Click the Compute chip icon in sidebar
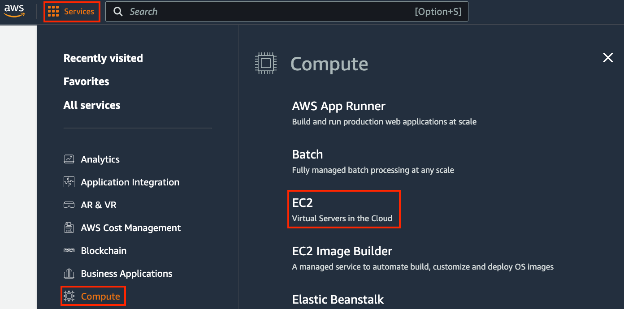Screen dimensions: 624x309 coord(69,296)
